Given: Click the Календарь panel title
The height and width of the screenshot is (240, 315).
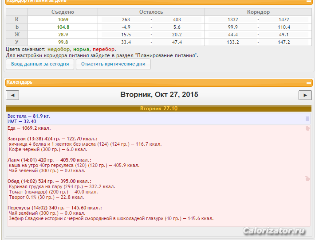Looking at the screenshot, I should (x=19, y=82).
